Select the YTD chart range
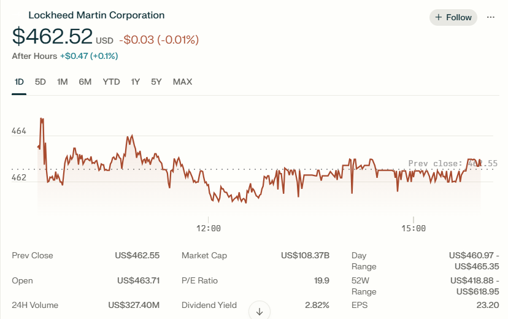This screenshot has height=319, width=508. pos(111,82)
